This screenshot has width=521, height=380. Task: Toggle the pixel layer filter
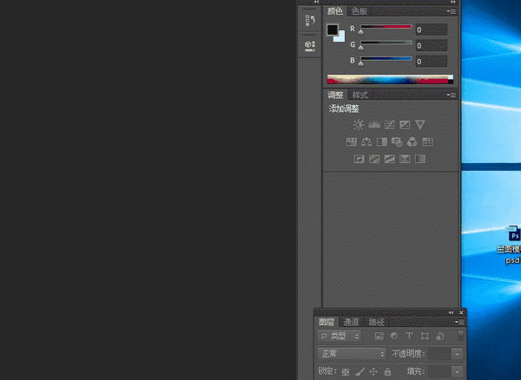[x=379, y=336]
